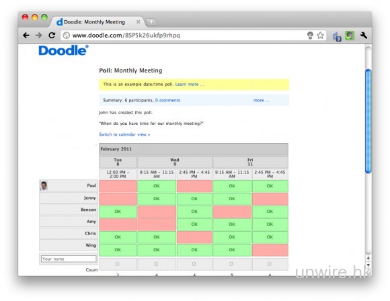Viewport: 390px width, 301px height.
Task: Open a new tab with plus button
Action: click(x=151, y=22)
